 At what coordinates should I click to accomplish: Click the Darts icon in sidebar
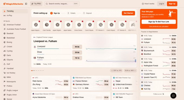(x=4, y=55)
